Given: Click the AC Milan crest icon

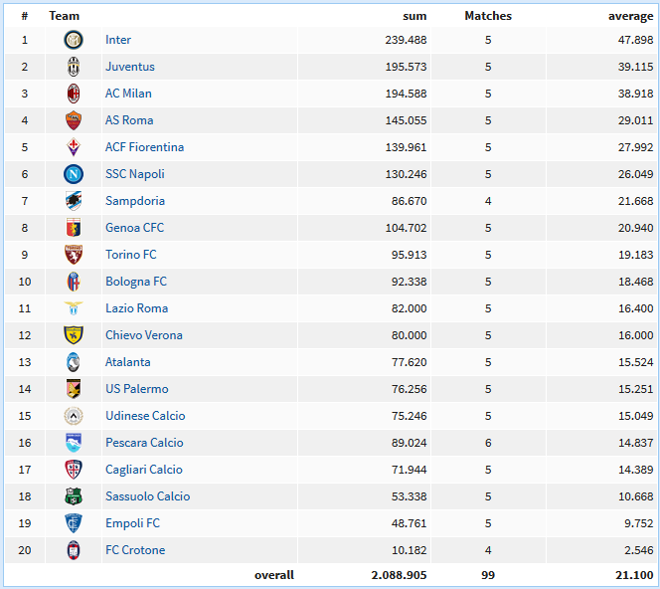Looking at the screenshot, I should [x=74, y=94].
